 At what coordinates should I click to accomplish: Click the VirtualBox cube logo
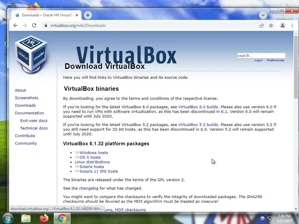click(x=31, y=55)
